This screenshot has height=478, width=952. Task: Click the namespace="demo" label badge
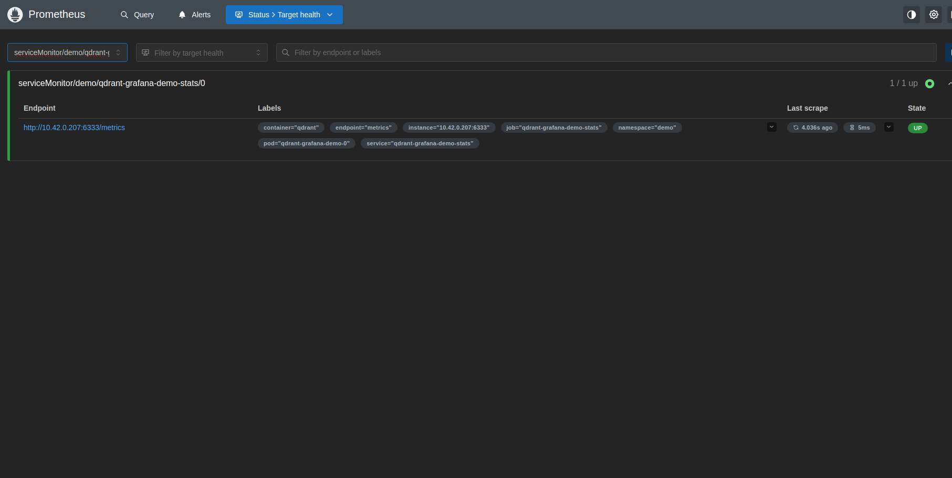(647, 128)
